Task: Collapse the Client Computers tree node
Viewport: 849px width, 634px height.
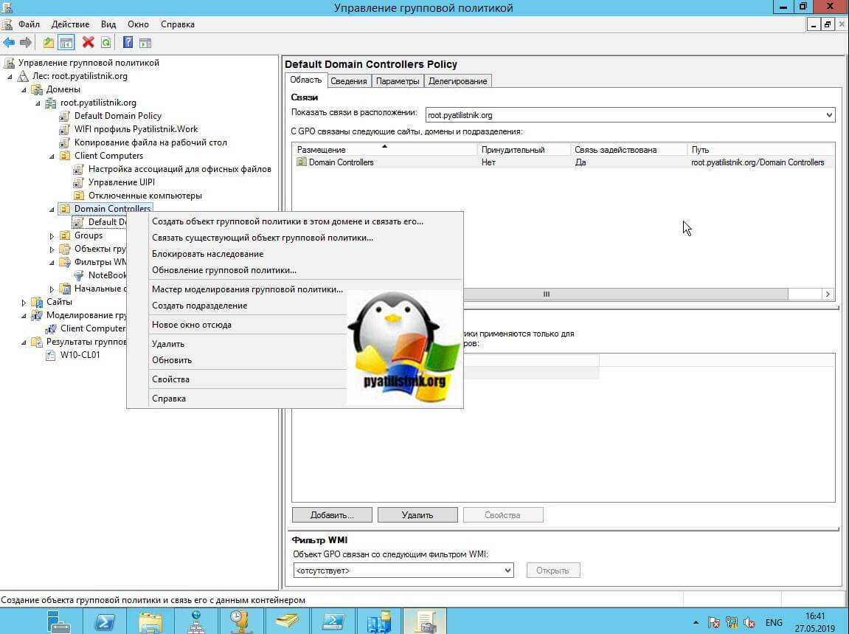Action: 52,156
